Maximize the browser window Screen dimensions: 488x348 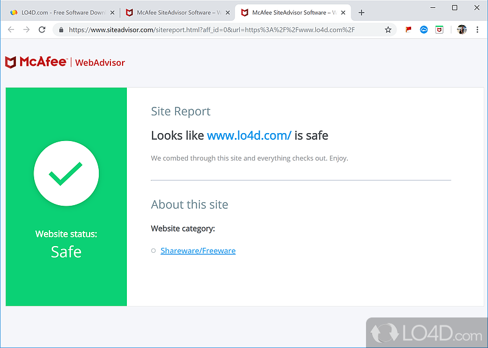[x=454, y=8]
